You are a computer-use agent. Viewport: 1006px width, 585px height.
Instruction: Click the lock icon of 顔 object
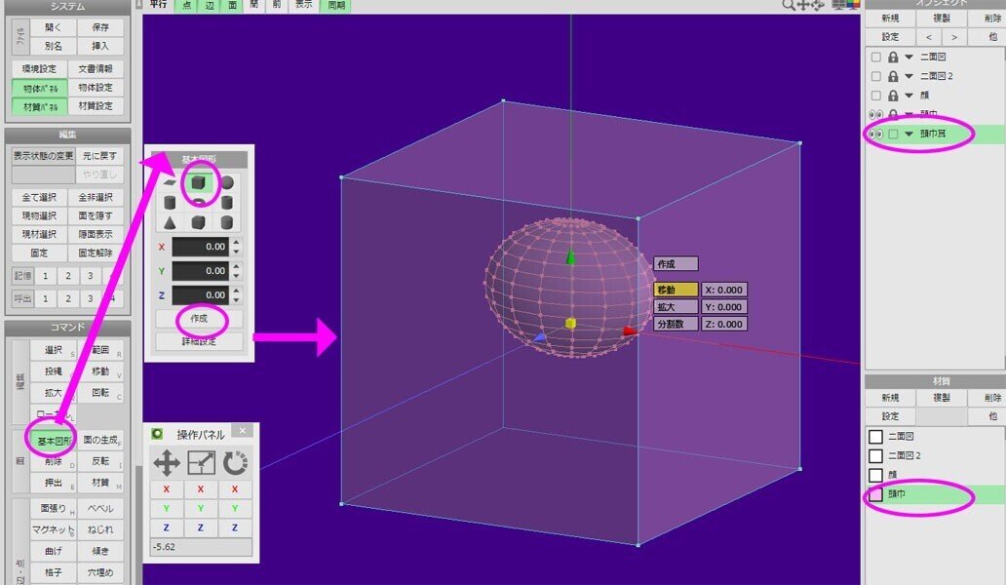point(893,96)
